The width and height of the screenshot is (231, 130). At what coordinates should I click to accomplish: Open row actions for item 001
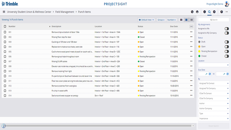191,32
